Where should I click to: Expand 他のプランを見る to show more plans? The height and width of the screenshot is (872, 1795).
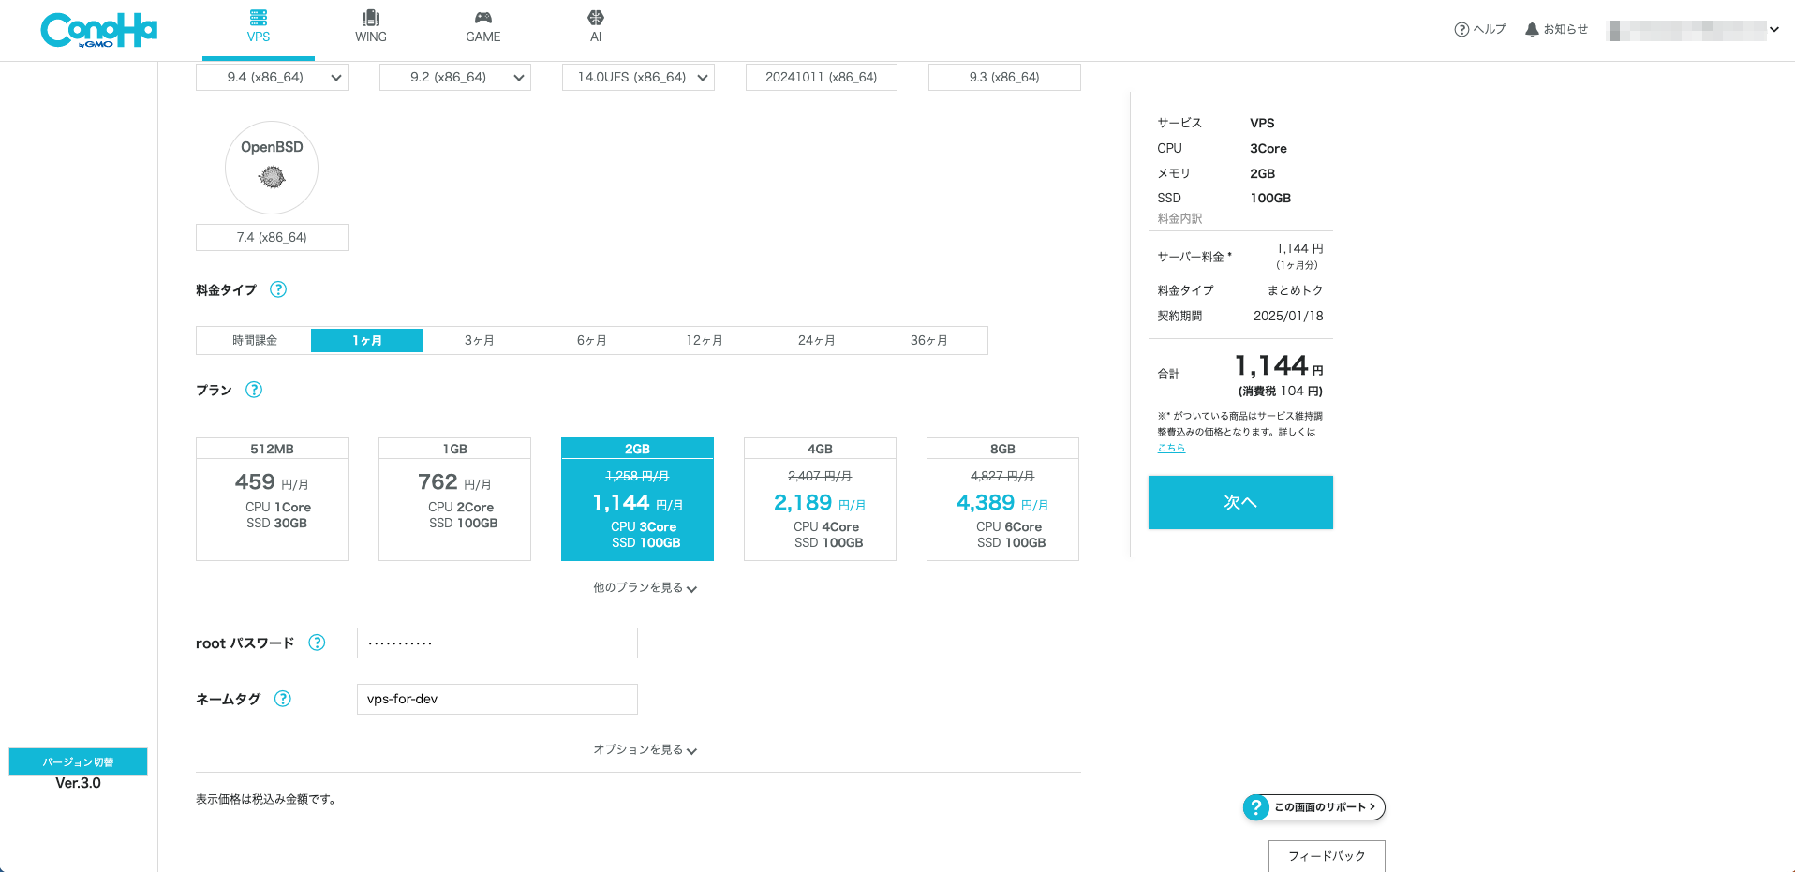click(x=644, y=587)
